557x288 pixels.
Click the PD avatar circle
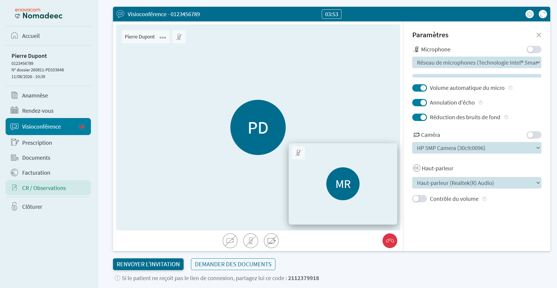point(258,127)
